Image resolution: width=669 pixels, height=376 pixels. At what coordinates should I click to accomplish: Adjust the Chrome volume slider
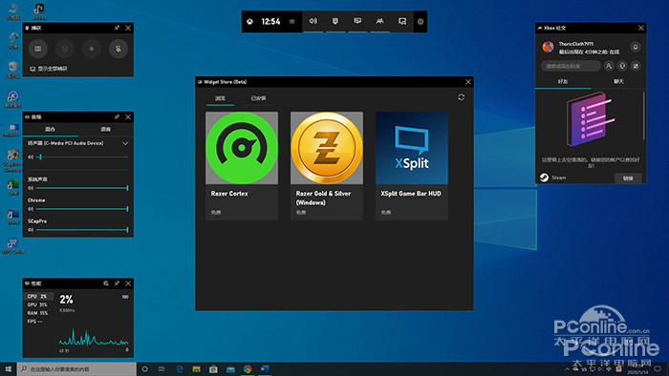(x=83, y=209)
